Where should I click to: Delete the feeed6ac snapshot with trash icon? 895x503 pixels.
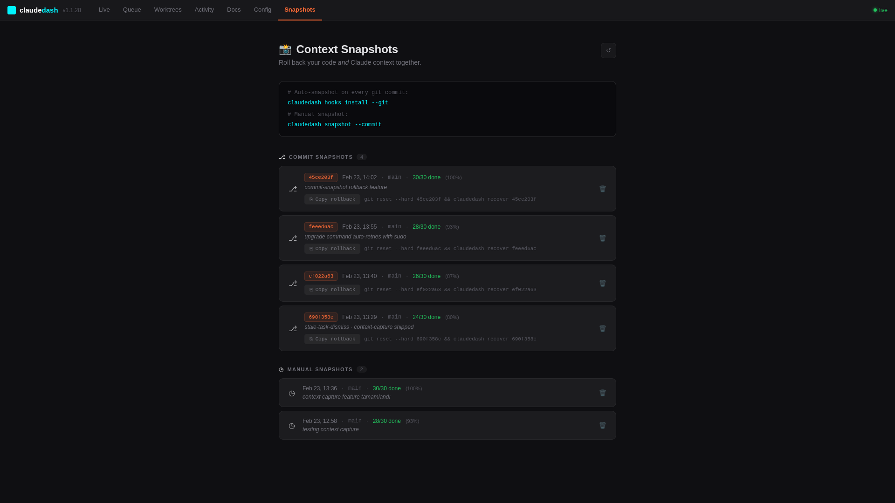[602, 238]
